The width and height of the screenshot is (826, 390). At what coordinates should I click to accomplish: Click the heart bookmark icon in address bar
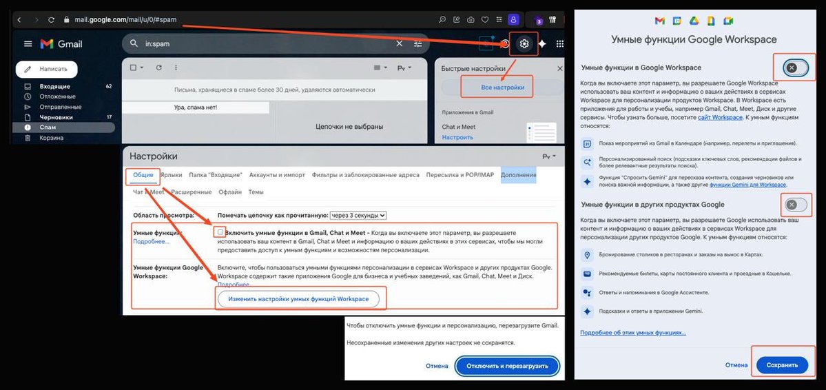point(484,20)
